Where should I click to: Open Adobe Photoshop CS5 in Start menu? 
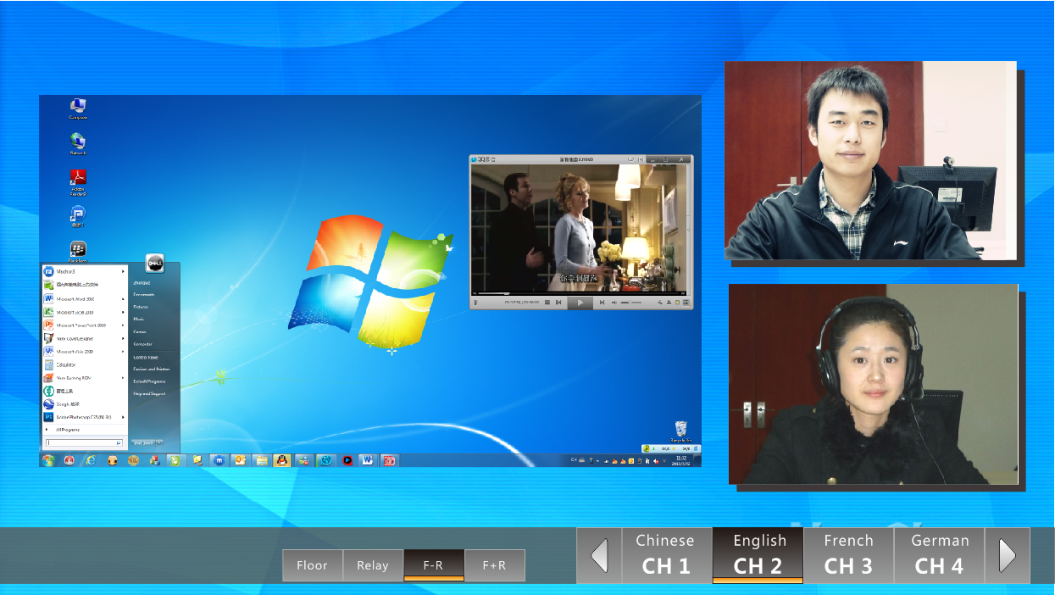tap(84, 417)
